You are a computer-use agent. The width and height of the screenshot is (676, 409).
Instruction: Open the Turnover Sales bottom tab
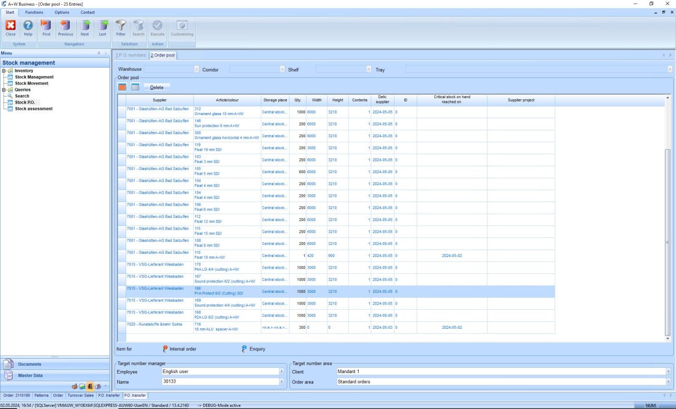81,395
